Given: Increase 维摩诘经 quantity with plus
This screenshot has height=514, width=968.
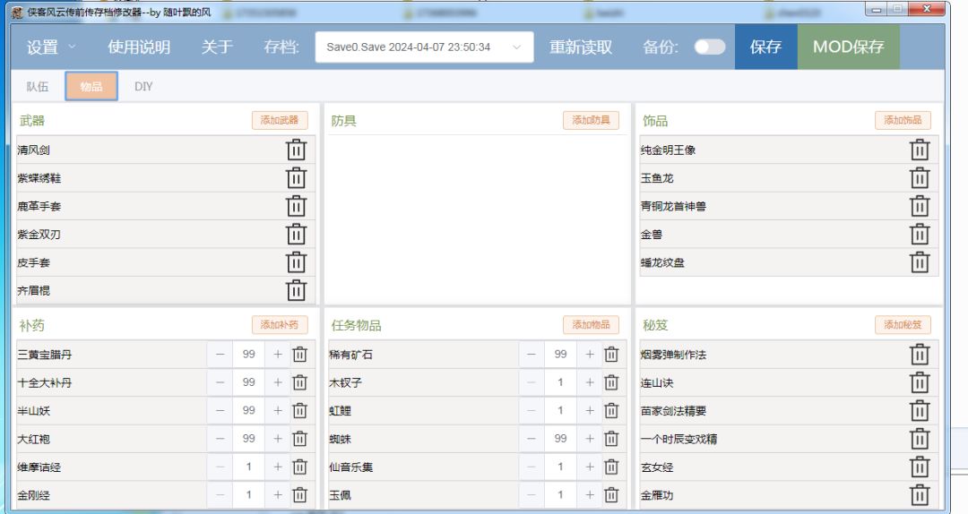Looking at the screenshot, I should 278,467.
